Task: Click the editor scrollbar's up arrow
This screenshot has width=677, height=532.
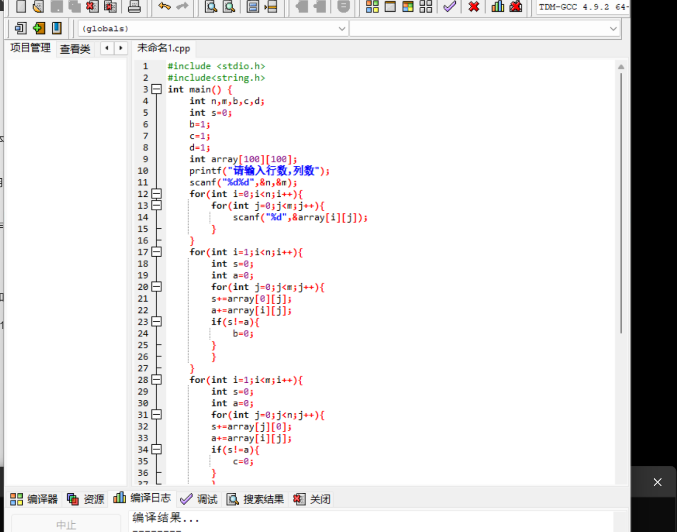Action: (x=621, y=67)
